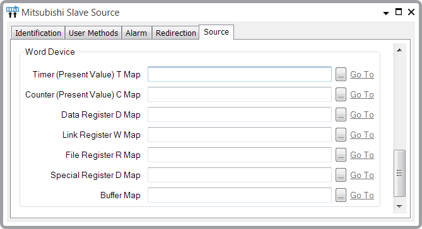This screenshot has width=422, height=229.
Task: Open browse button for Special Register D Map
Action: (341, 175)
